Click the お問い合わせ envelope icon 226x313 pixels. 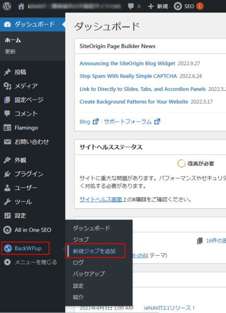click(7, 142)
